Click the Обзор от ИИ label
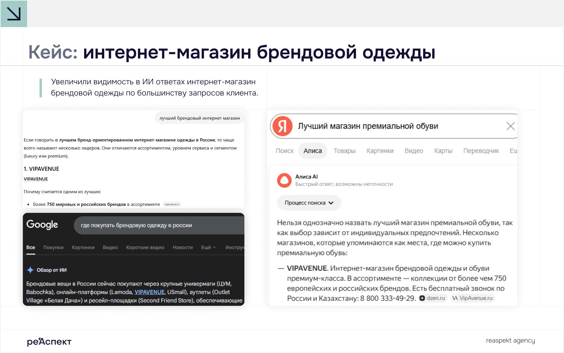564x353 pixels. (x=52, y=270)
